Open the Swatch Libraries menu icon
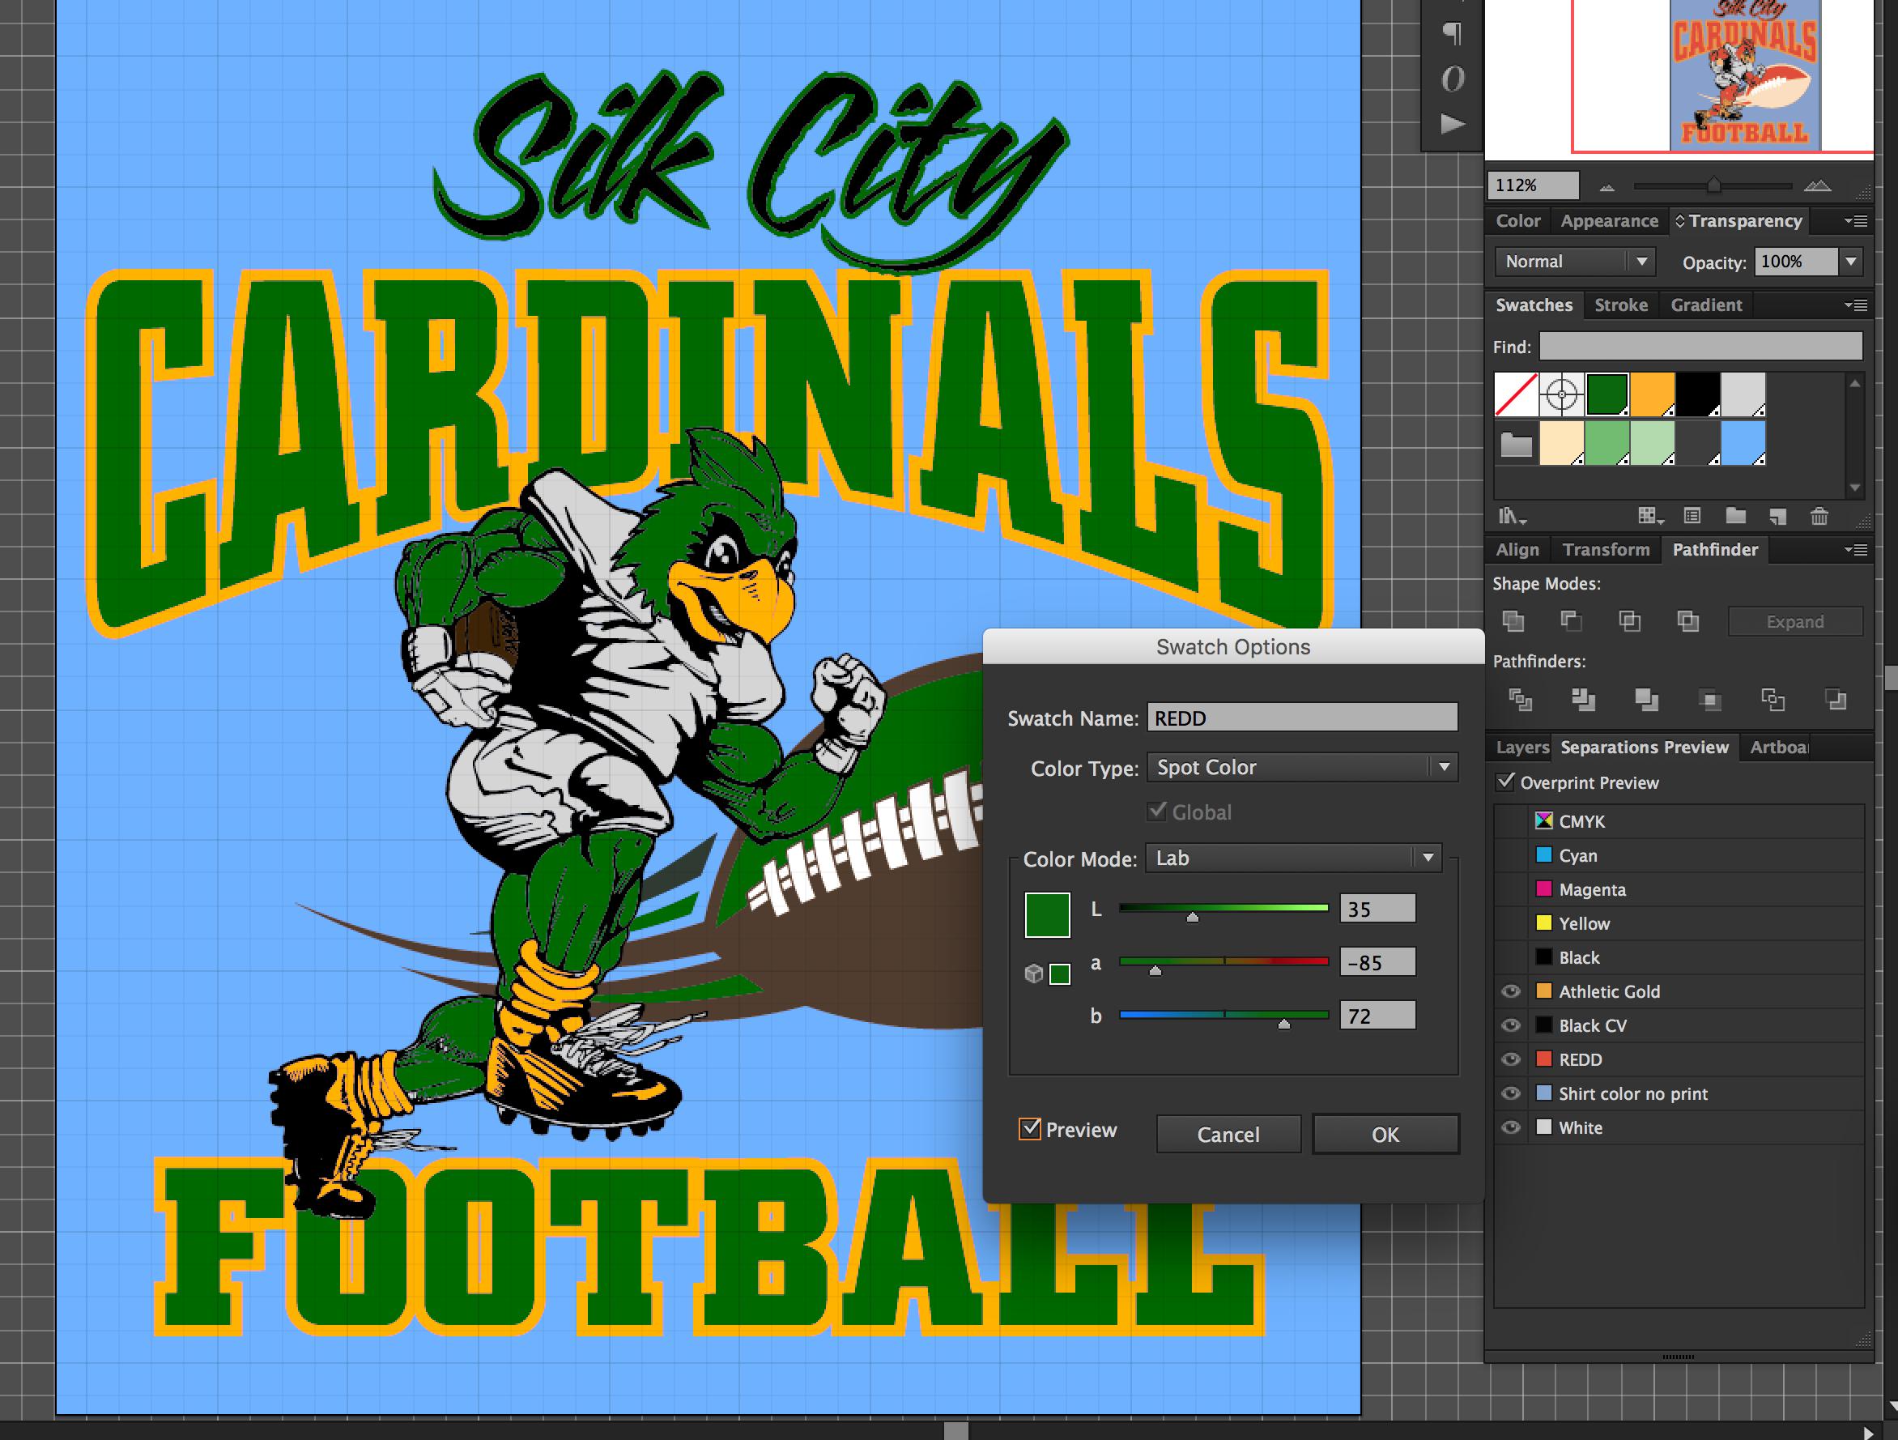 point(1512,517)
